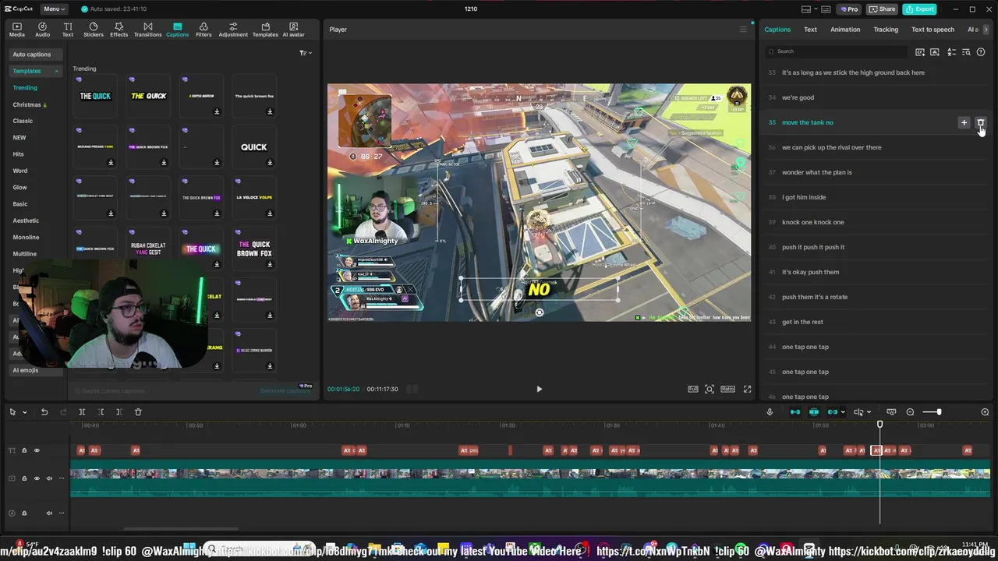This screenshot has height=561, width=998.
Task: Select the white QUICK template thumbnail
Action: pos(254,146)
